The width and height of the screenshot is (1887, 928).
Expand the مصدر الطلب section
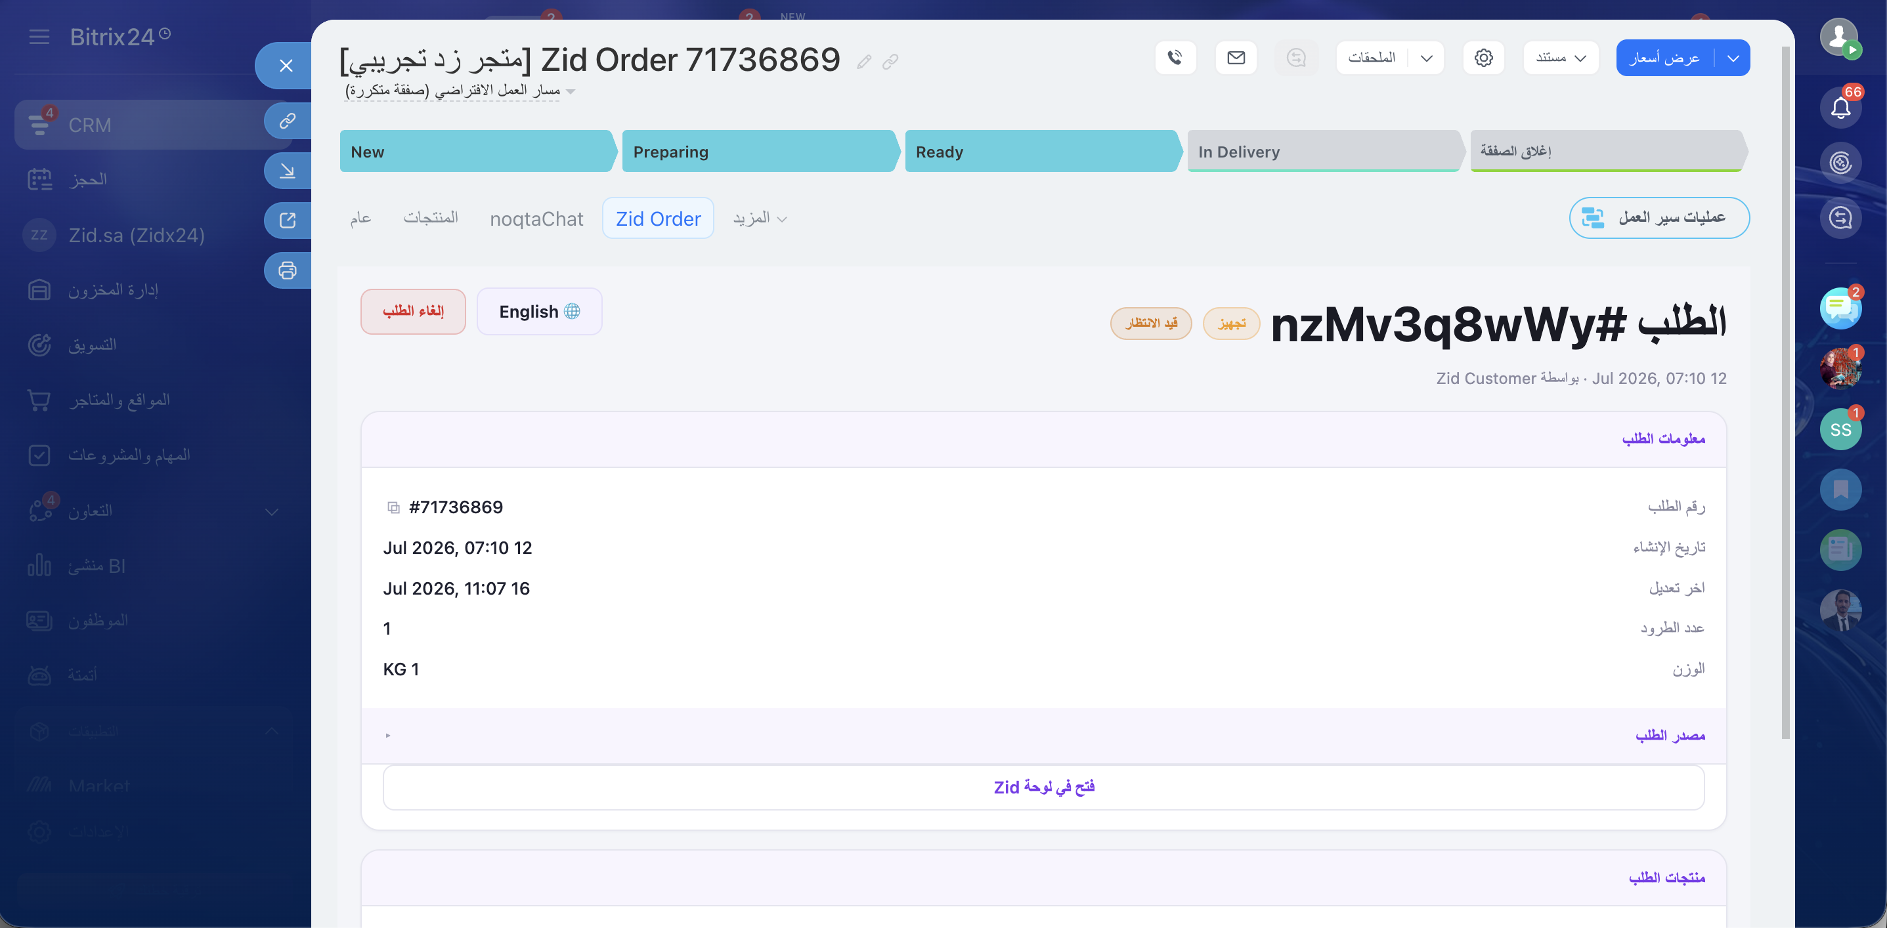pos(1043,735)
